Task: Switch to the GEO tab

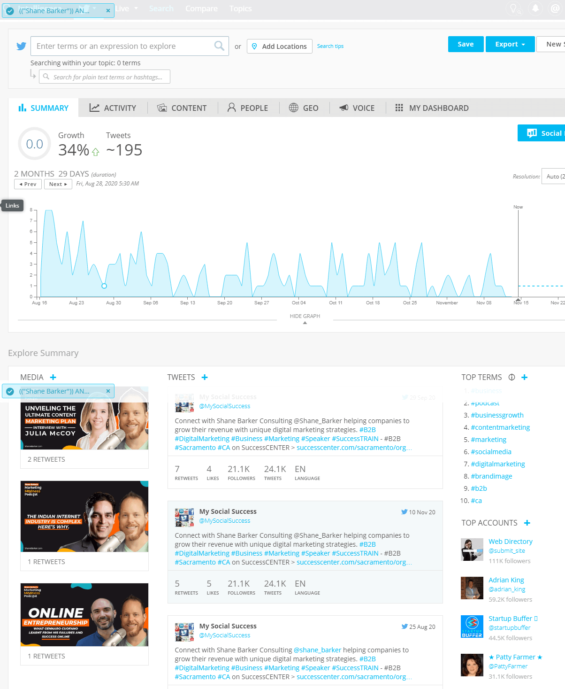Action: click(304, 108)
